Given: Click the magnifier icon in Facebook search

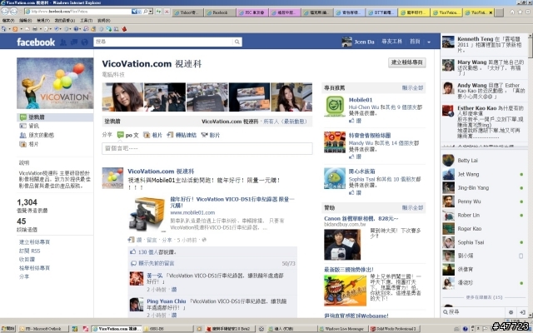Looking at the screenshot, I should tap(237, 42).
